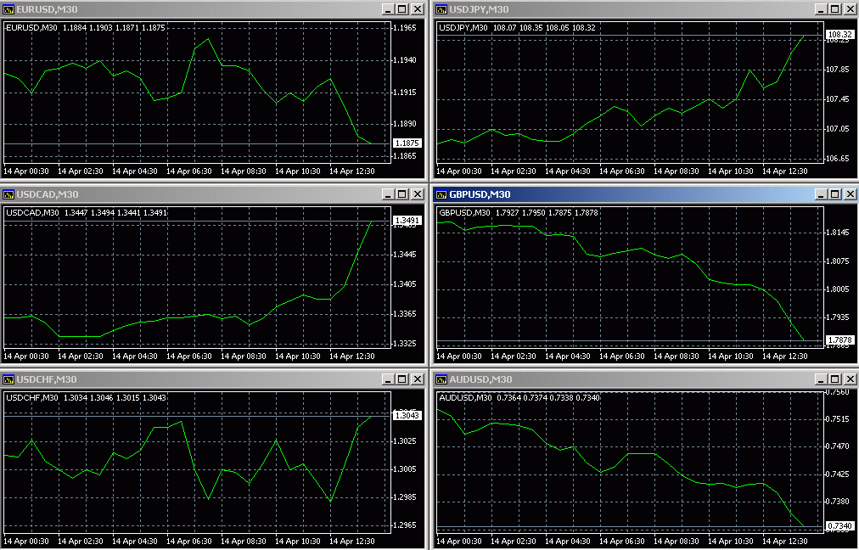Maximize the AUDUSD,M30 chart window
Viewport: 859px width, 550px height.
click(x=835, y=379)
